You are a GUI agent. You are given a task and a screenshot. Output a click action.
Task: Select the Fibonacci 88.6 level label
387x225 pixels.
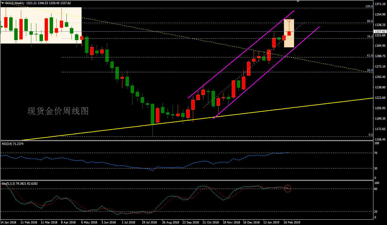[x=370, y=21]
